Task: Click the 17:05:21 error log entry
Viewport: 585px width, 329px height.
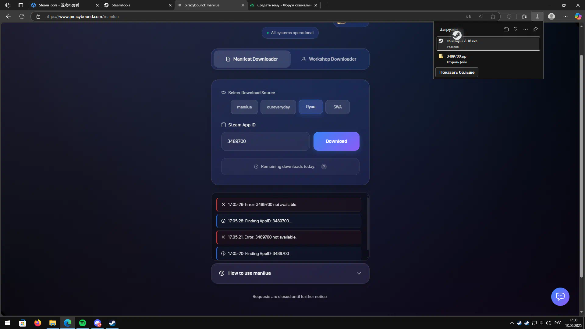Action: (x=289, y=237)
